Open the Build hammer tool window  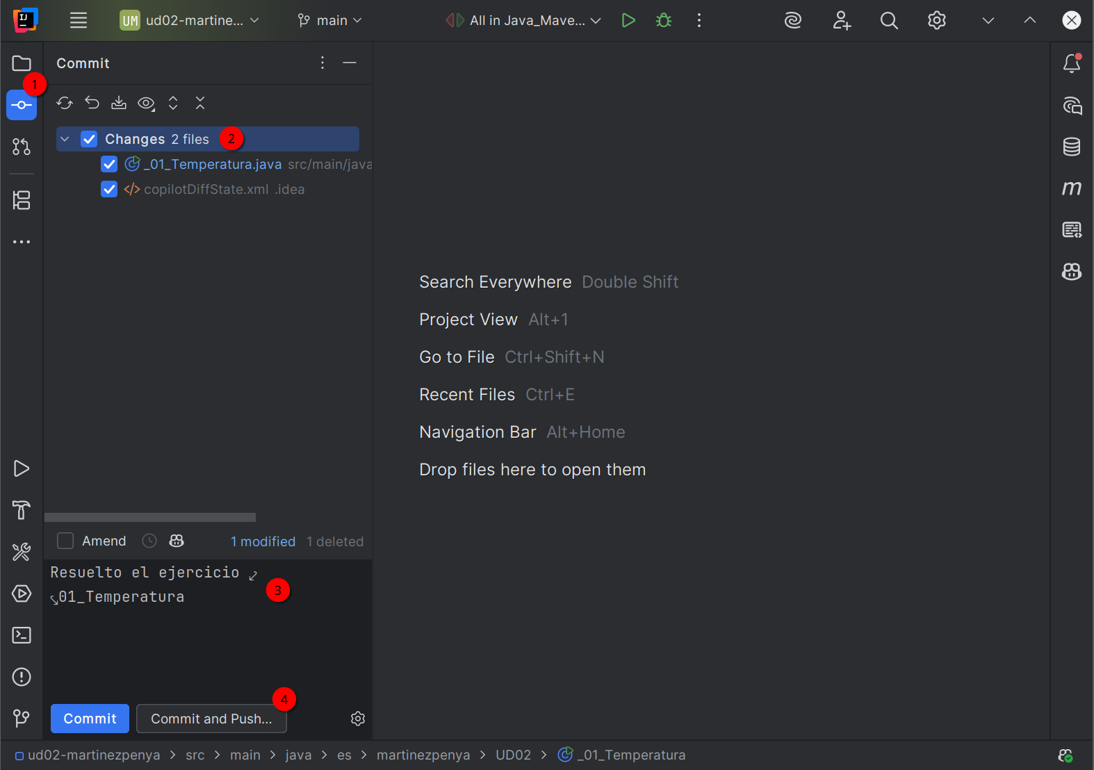pyautogui.click(x=22, y=510)
